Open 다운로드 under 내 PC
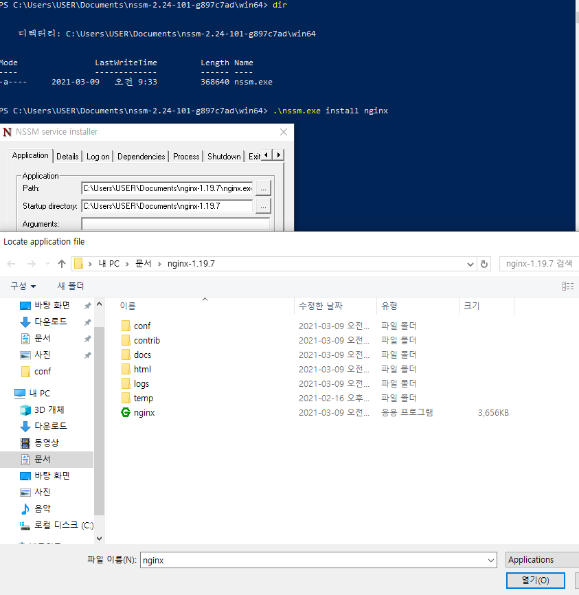This screenshot has height=595, width=579. pos(50,426)
